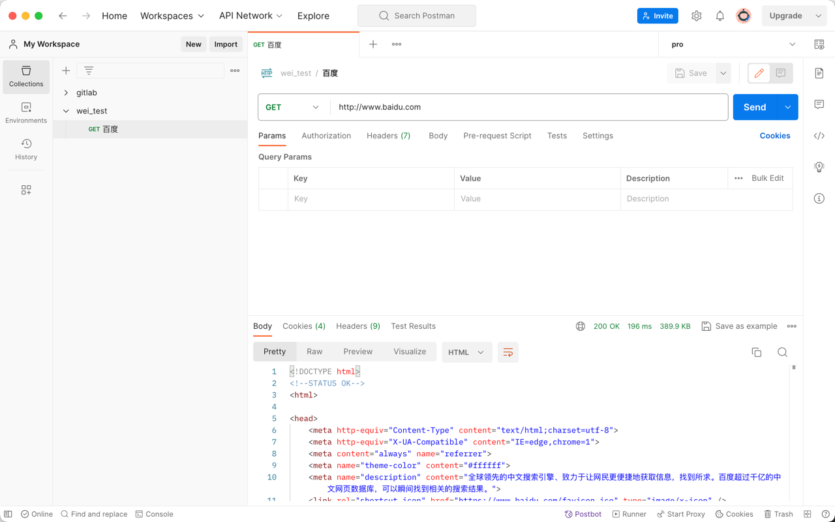Open comments icon in right sidebar
Viewport: 835px width, 522px height.
[819, 104]
